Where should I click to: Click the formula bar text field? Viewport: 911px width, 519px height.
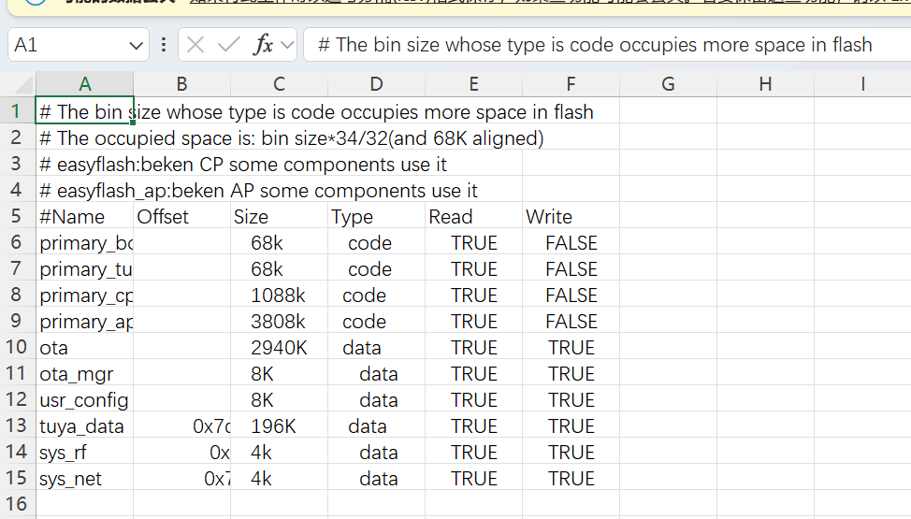[x=599, y=45]
